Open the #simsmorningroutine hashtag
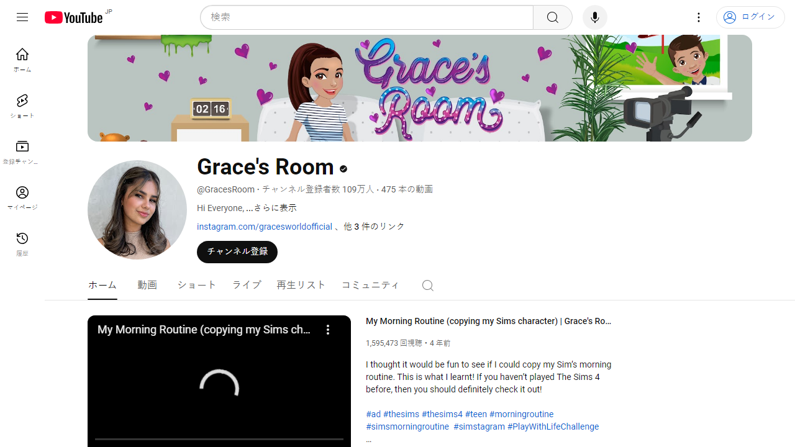The width and height of the screenshot is (795, 447). [x=407, y=427]
